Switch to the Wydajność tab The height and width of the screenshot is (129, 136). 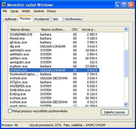point(42,19)
